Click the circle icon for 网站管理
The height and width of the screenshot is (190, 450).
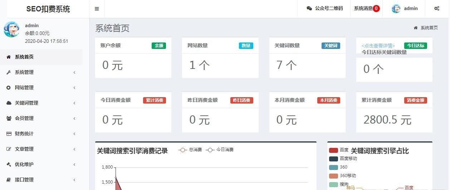tap(9, 87)
